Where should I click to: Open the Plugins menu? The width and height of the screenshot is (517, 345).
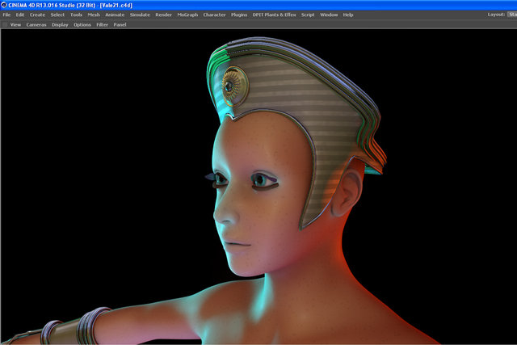point(239,15)
